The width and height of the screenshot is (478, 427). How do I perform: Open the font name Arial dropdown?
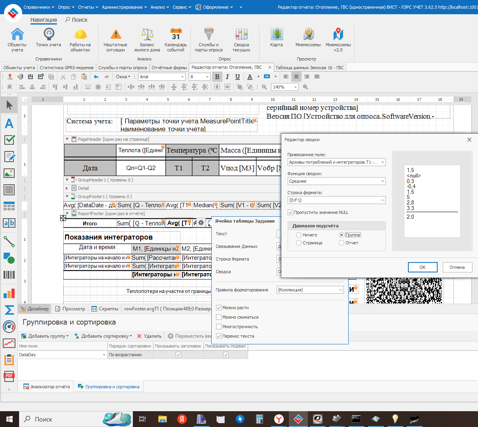click(182, 77)
